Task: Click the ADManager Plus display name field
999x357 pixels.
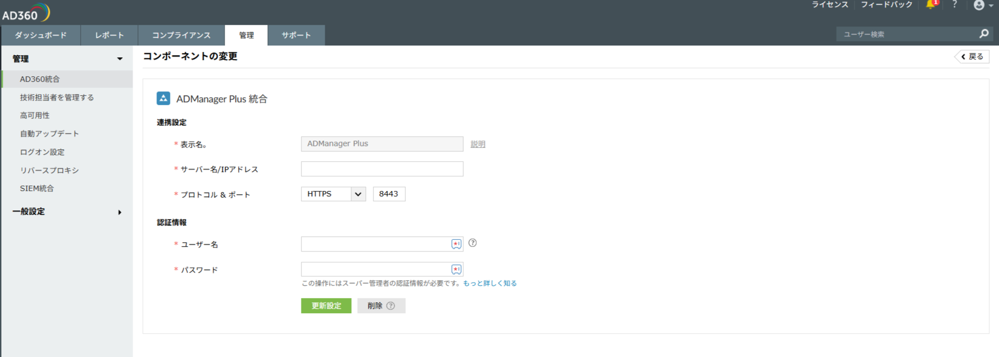Action: click(382, 143)
